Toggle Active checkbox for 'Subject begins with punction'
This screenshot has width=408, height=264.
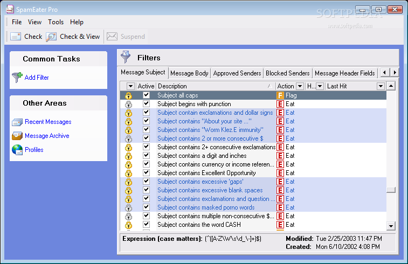pyautogui.click(x=147, y=103)
